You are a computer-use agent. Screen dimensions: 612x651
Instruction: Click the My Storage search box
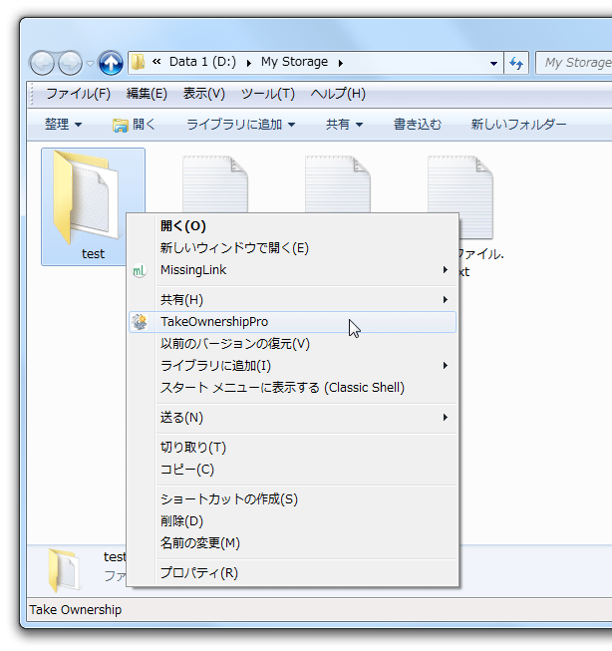point(574,63)
